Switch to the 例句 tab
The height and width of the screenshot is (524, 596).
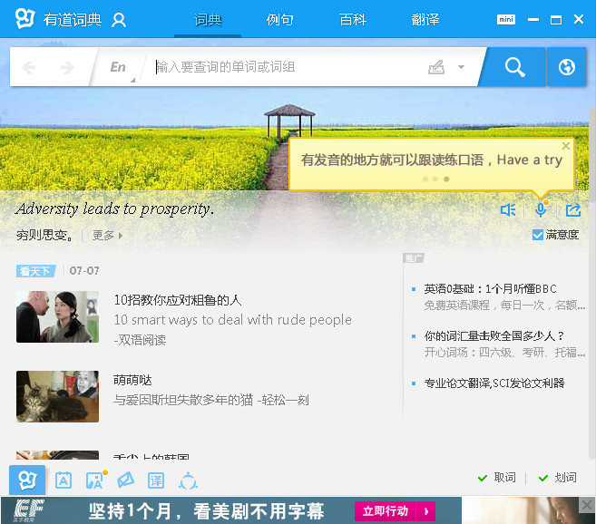point(279,19)
